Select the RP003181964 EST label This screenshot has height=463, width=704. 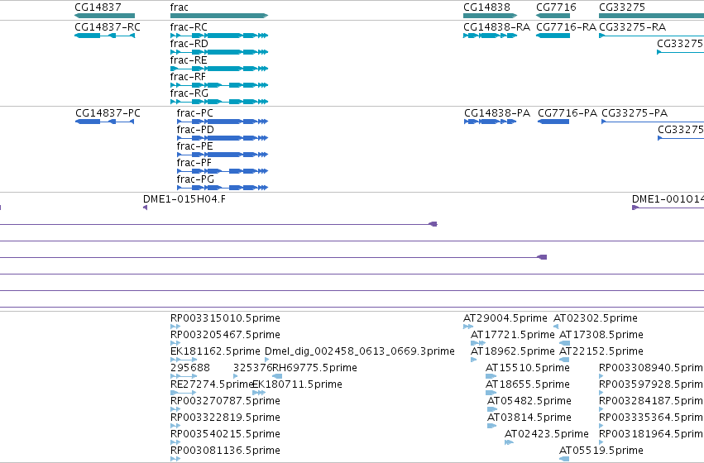[x=652, y=434]
